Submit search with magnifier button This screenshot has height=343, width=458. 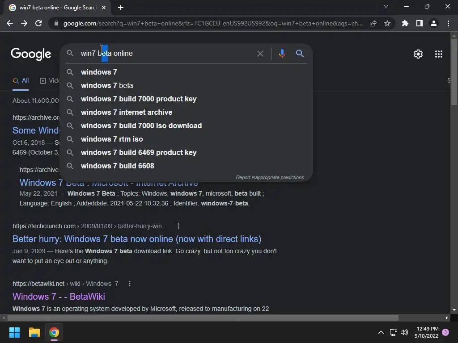tap(300, 54)
